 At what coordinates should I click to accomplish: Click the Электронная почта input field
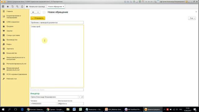coord(71,104)
